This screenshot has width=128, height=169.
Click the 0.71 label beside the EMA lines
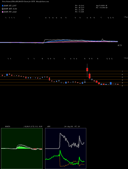point(120,45)
